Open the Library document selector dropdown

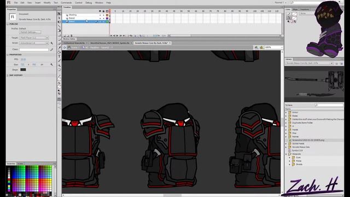pyautogui.click(x=309, y=63)
